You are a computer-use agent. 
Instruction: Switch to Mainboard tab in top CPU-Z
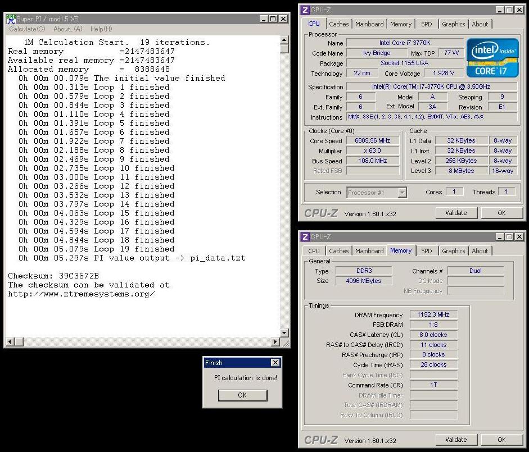point(369,24)
